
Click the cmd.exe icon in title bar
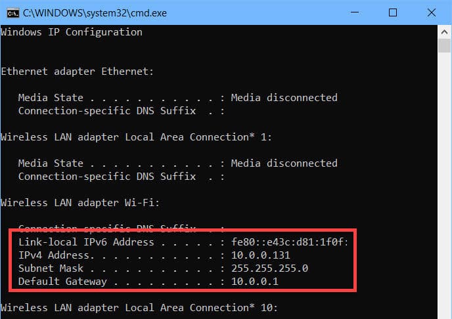pos(13,13)
